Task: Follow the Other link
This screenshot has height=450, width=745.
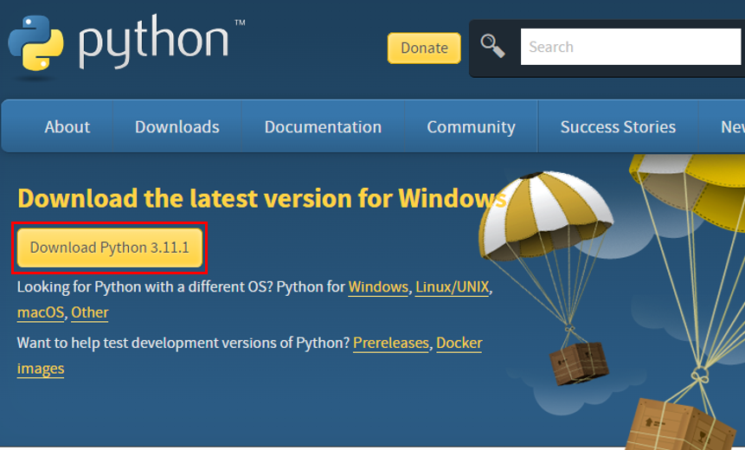Action: click(x=90, y=312)
